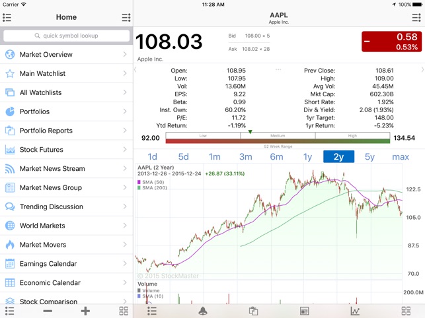Select the 3m chart range tab
The width and height of the screenshot is (425, 318).
(x=246, y=157)
